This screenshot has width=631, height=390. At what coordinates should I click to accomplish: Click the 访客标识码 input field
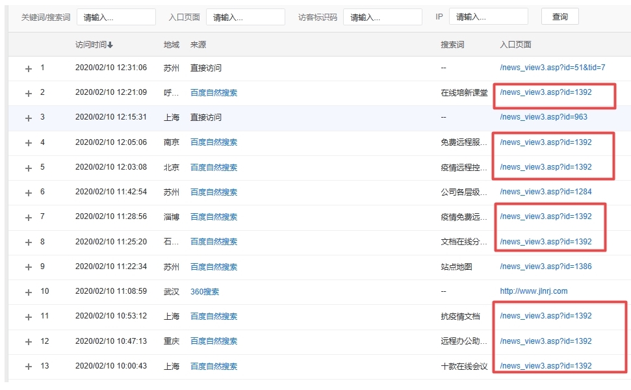(x=382, y=16)
